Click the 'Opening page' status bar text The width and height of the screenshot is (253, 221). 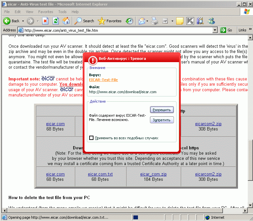click(x=58, y=217)
